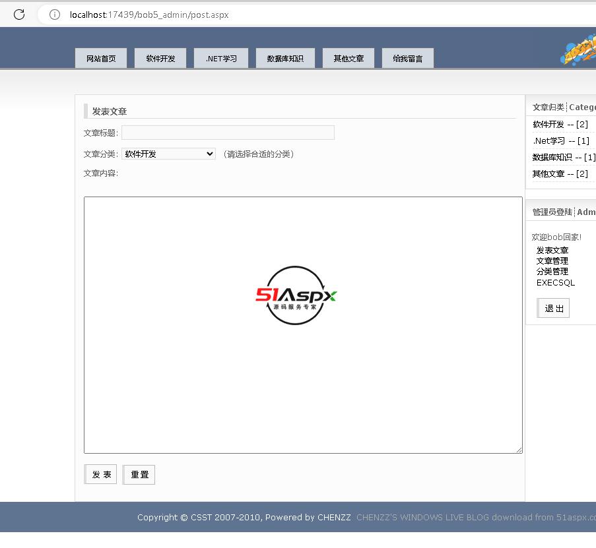Click the 重置 reset button
Screen dimensions: 596x548
click(139, 474)
